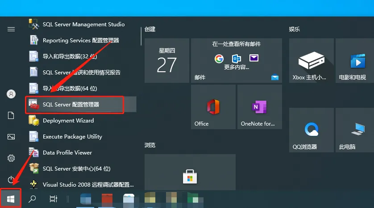This screenshot has height=208, width=374.
Task: Open the Office tile
Action: click(213, 107)
